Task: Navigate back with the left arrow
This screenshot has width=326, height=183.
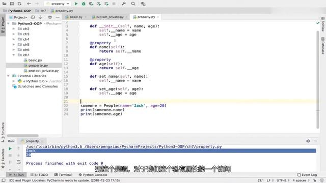Action: coord(29,4)
